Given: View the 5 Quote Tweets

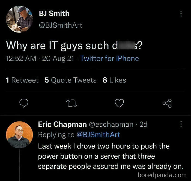Looking at the screenshot, I should point(70,80).
